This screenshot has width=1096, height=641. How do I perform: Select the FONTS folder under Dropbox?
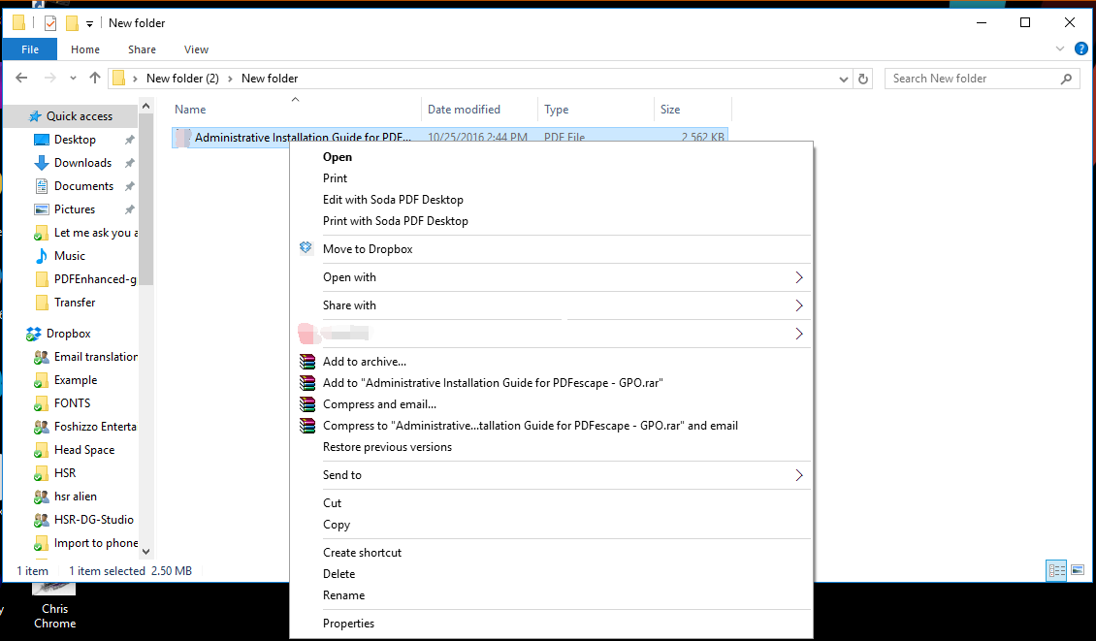coord(72,403)
